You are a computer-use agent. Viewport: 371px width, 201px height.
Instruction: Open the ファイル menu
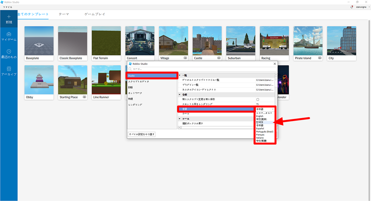tap(7, 7)
